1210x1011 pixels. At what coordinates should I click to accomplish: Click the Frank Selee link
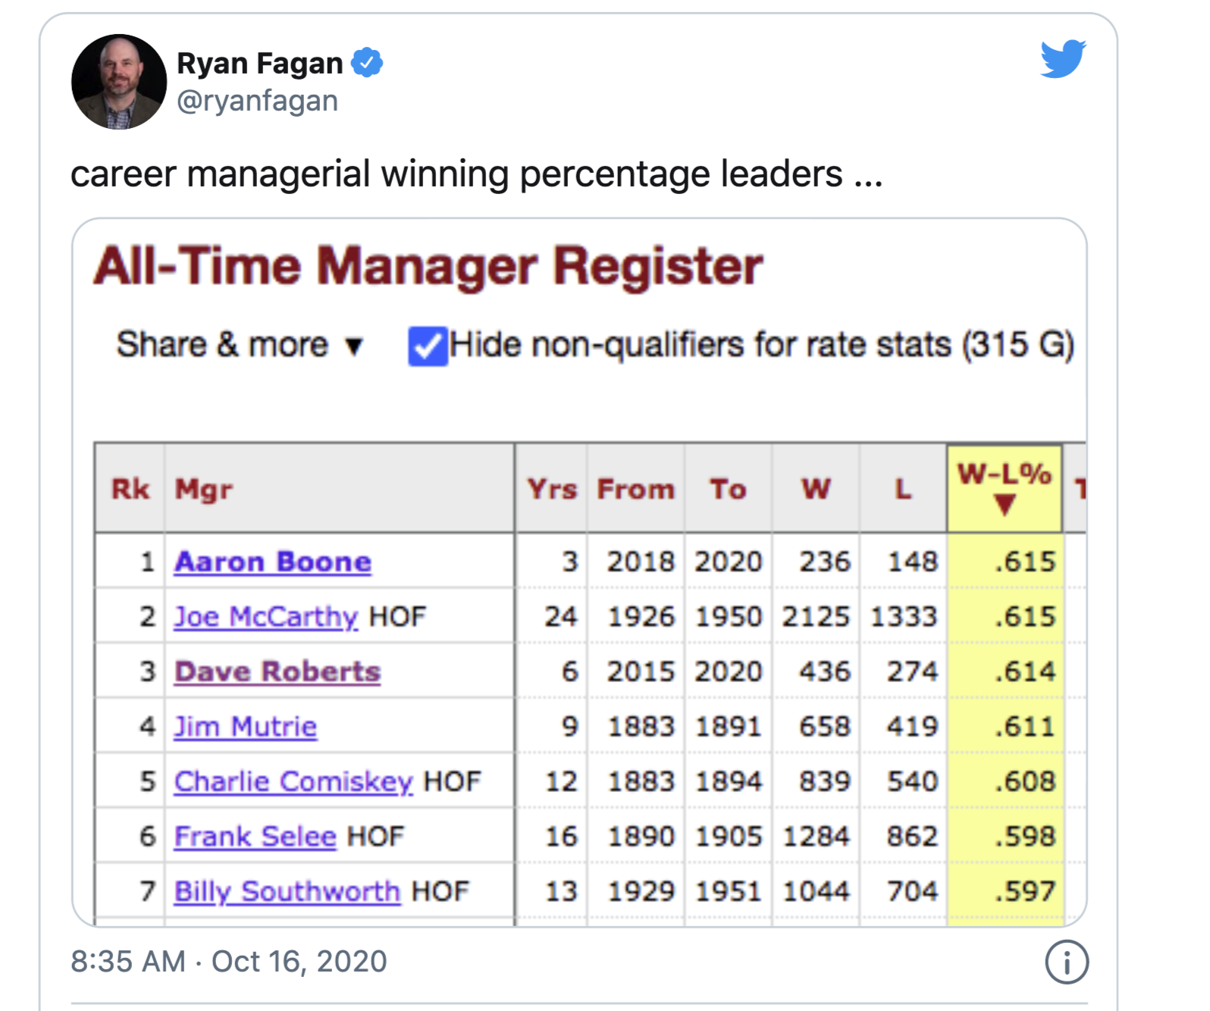pyautogui.click(x=255, y=837)
